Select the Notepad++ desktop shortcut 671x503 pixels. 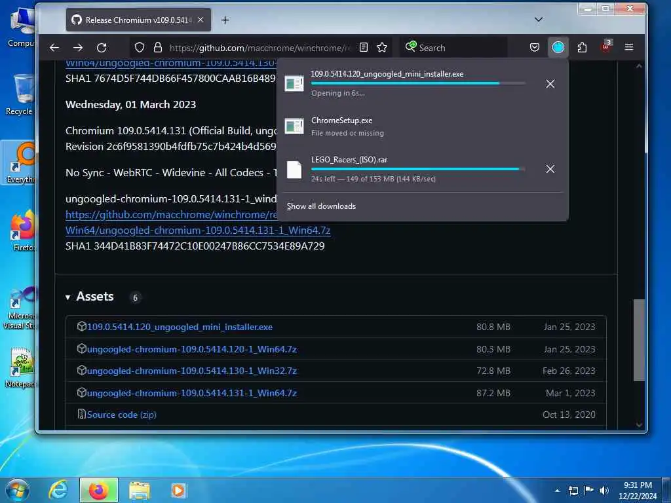19,367
